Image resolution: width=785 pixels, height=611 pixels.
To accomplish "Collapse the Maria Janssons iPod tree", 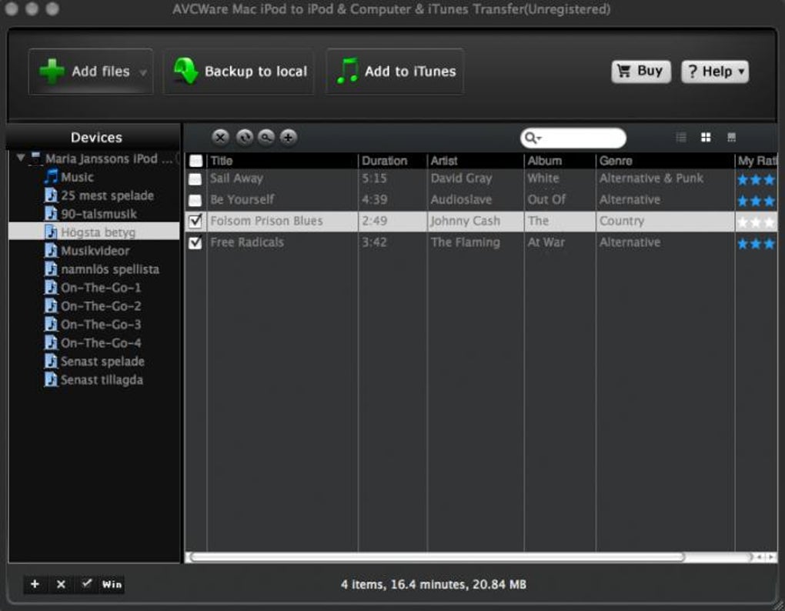I will pos(21,158).
